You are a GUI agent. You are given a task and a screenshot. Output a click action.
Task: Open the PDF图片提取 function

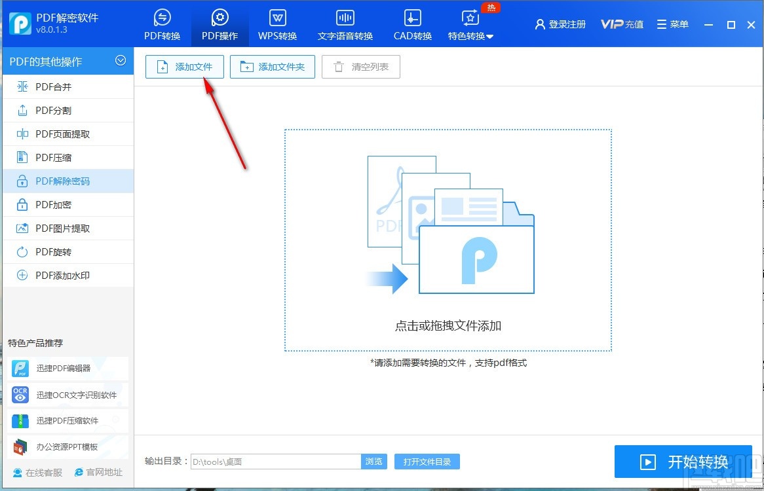pos(60,228)
